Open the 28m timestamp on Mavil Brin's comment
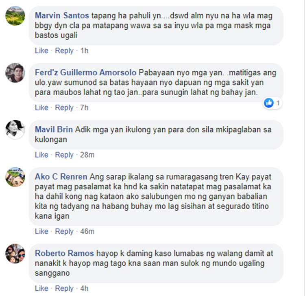The image size is (305, 296). (x=87, y=155)
